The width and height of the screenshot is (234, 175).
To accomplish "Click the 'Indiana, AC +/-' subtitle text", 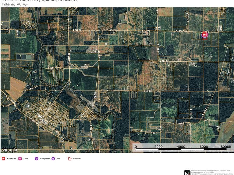I will [15, 4].
